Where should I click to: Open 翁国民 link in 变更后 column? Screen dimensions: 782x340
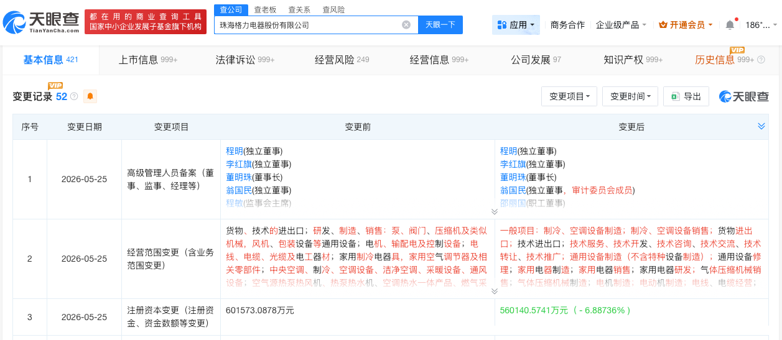click(x=513, y=190)
